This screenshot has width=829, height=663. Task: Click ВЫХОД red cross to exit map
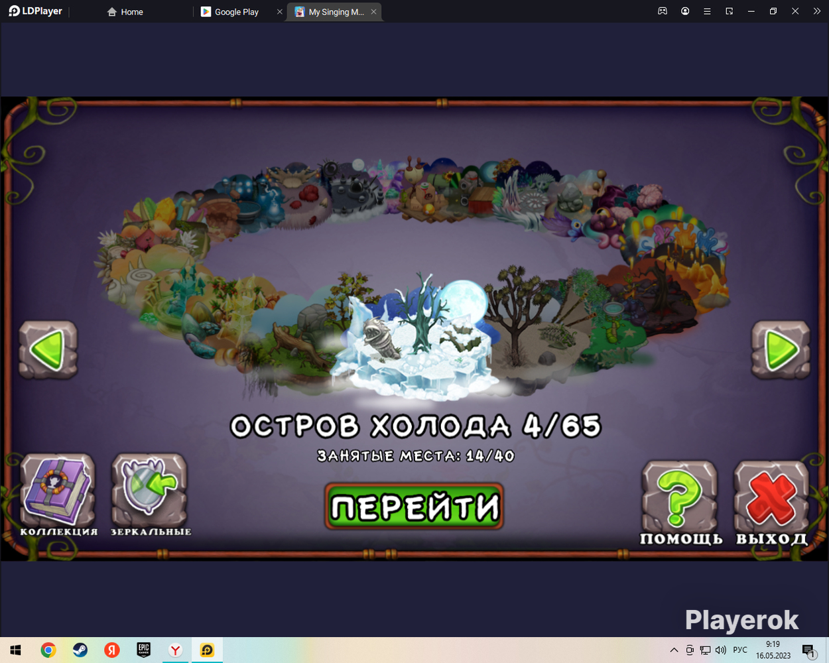tap(772, 503)
